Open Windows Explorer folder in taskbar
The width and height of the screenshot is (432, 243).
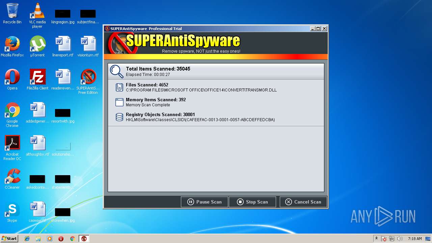tap(38, 239)
